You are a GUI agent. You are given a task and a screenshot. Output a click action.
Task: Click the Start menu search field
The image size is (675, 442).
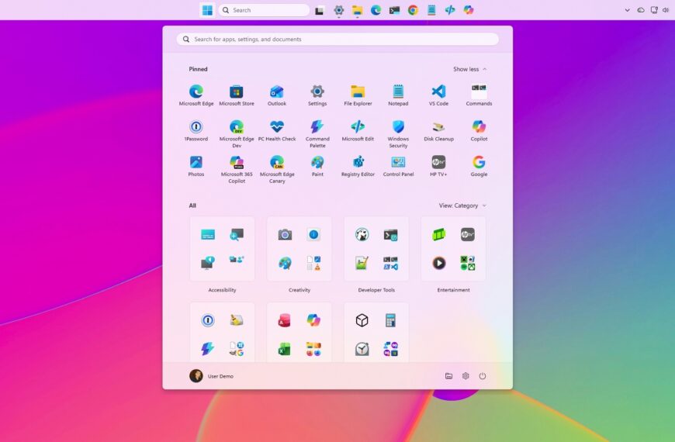(x=337, y=40)
